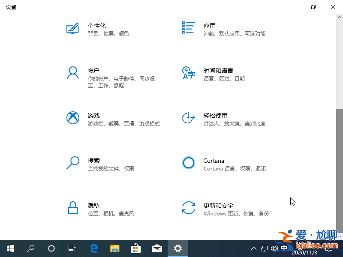Open File Explorer from the taskbar
343x257 pixels.
coord(114,248)
